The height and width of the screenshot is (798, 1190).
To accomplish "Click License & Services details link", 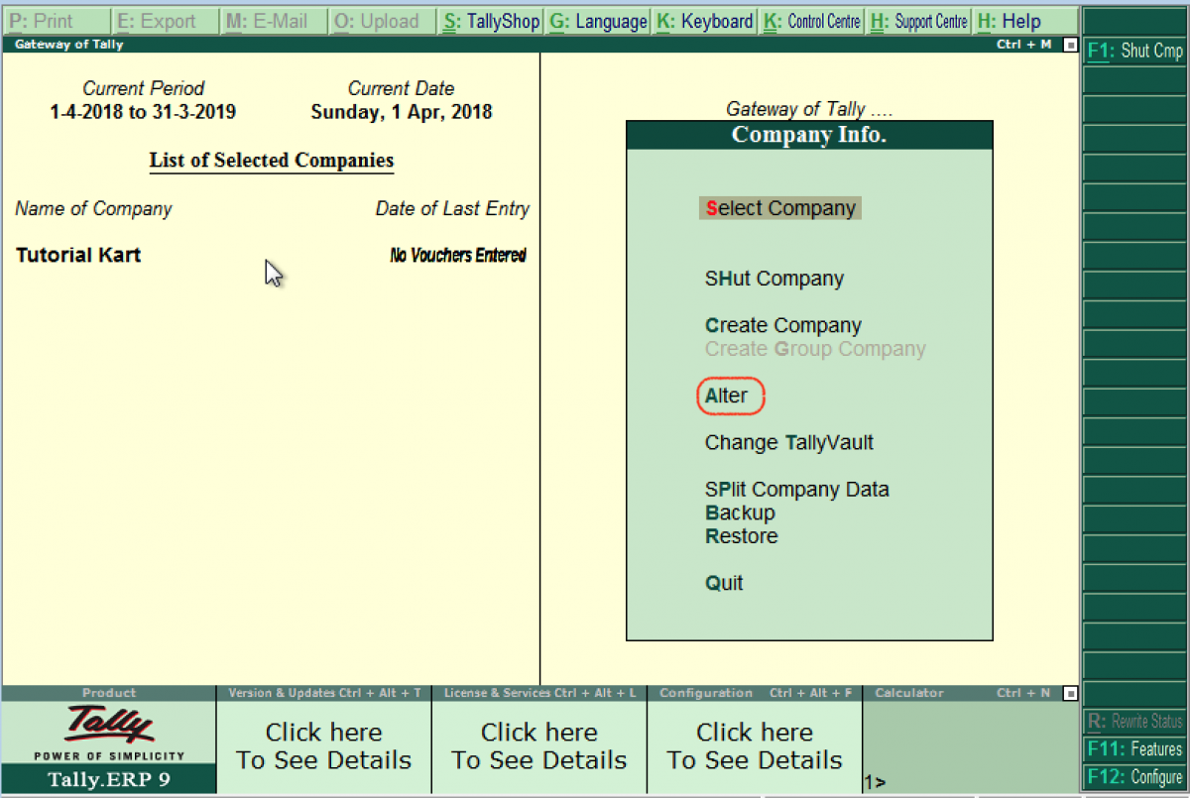I will (x=538, y=745).
